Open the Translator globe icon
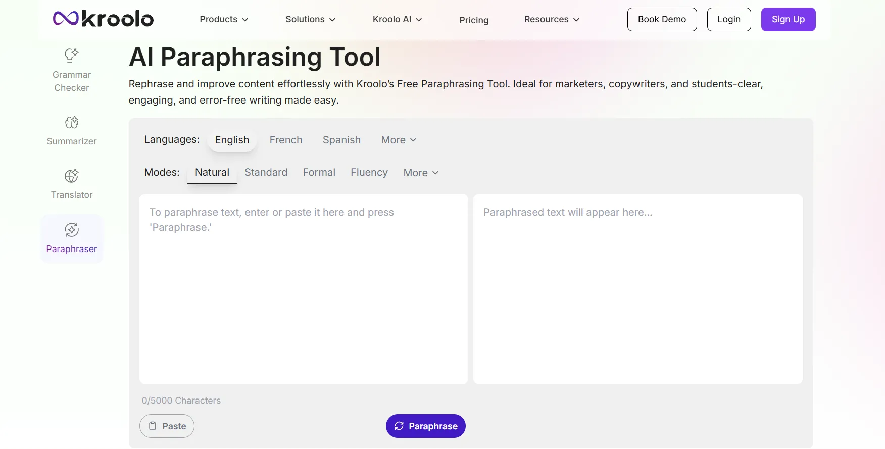 tap(72, 176)
